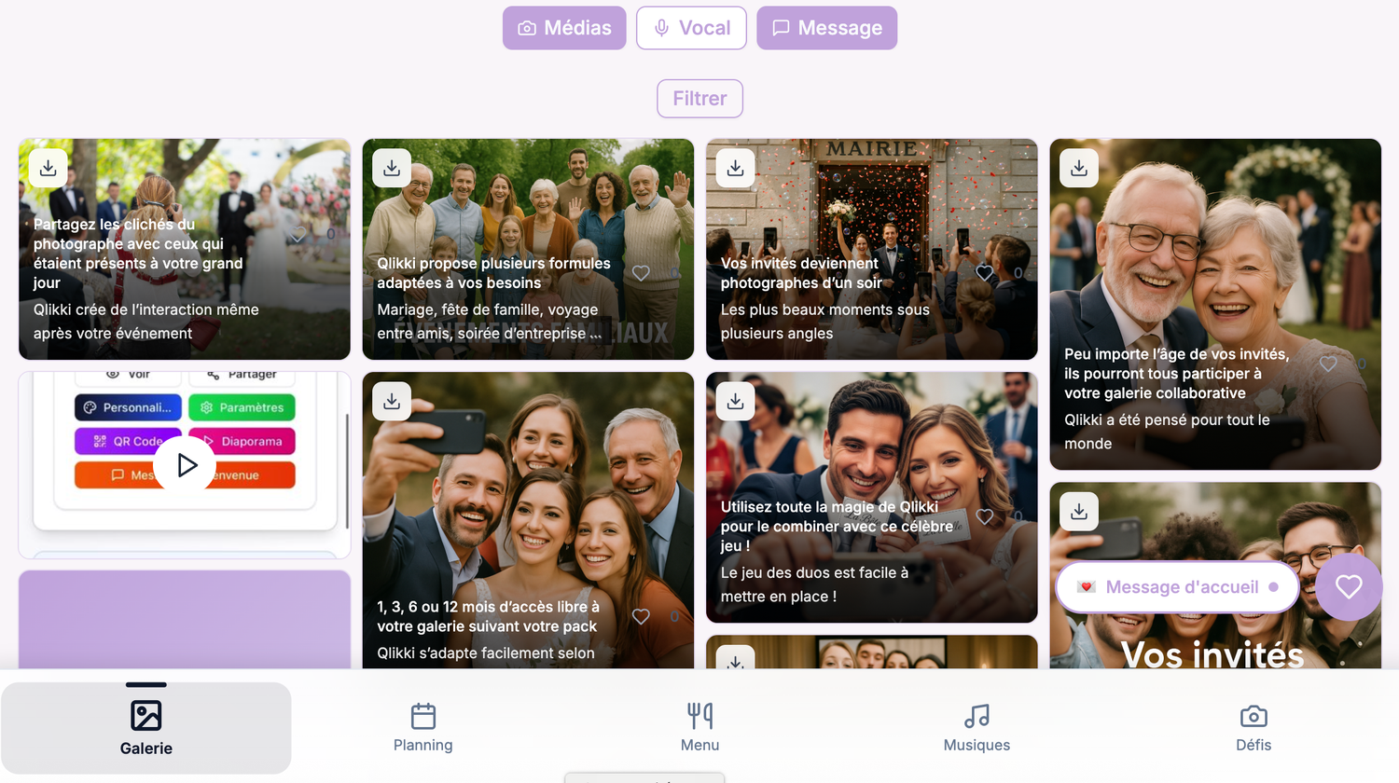The height and width of the screenshot is (783, 1399).
Task: Click 'Mariage, fête de famille, voyage' caption
Action: (490, 322)
